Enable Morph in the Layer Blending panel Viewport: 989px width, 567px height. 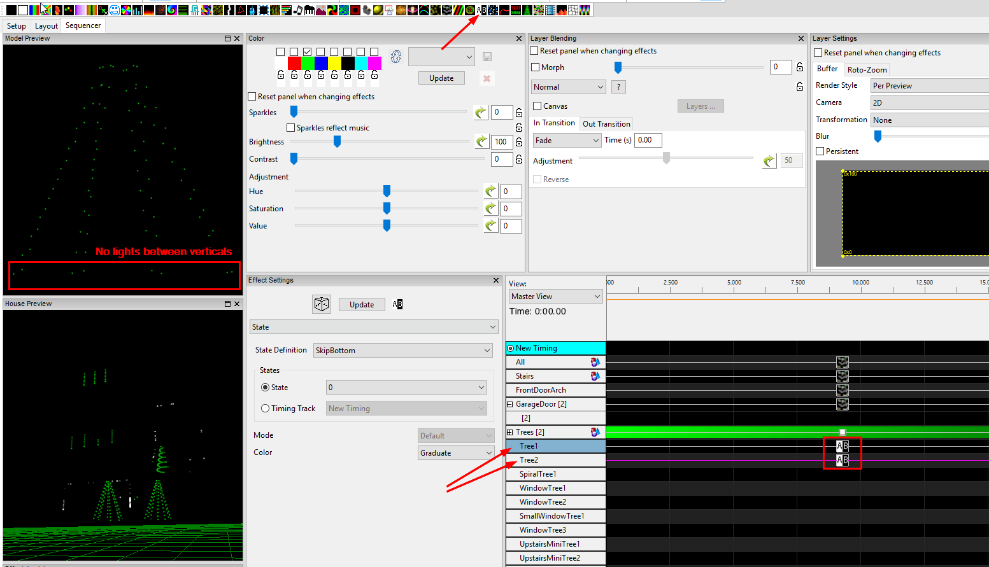[534, 67]
